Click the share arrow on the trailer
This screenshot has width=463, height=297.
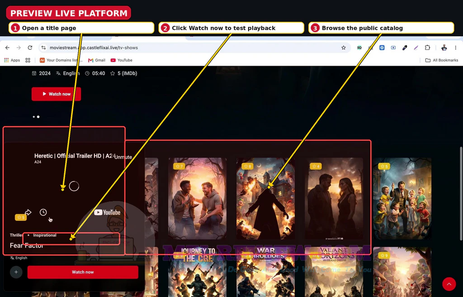28,212
